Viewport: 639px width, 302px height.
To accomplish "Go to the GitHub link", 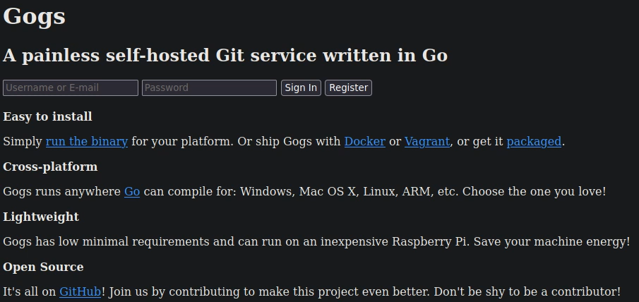I will coord(80,291).
